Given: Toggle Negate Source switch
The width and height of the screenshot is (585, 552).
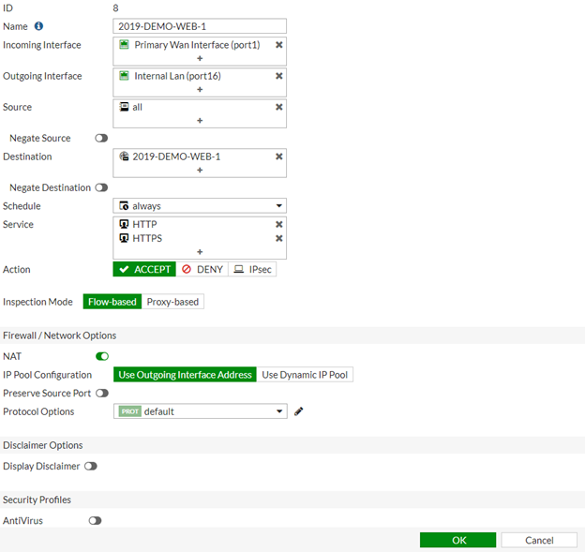Looking at the screenshot, I should click(101, 139).
